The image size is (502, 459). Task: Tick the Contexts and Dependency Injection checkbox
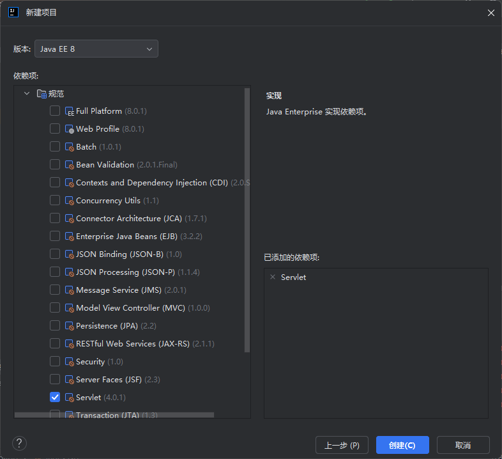[x=55, y=182]
